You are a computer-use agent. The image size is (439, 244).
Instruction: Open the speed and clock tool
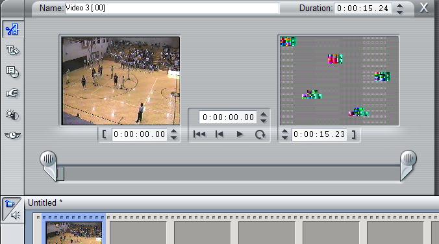tap(12, 136)
